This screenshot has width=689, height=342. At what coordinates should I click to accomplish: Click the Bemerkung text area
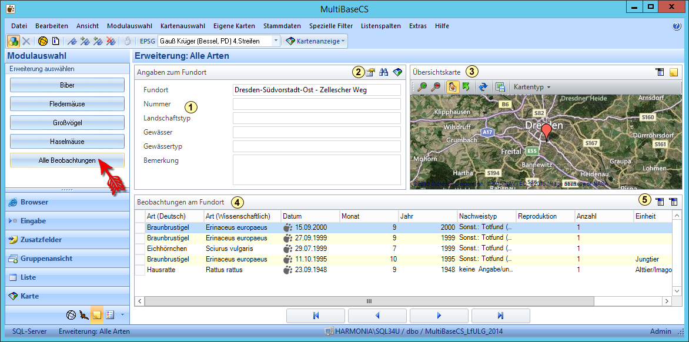[317, 170]
